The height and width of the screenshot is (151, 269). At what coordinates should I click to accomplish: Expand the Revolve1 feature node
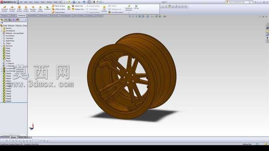(2, 46)
